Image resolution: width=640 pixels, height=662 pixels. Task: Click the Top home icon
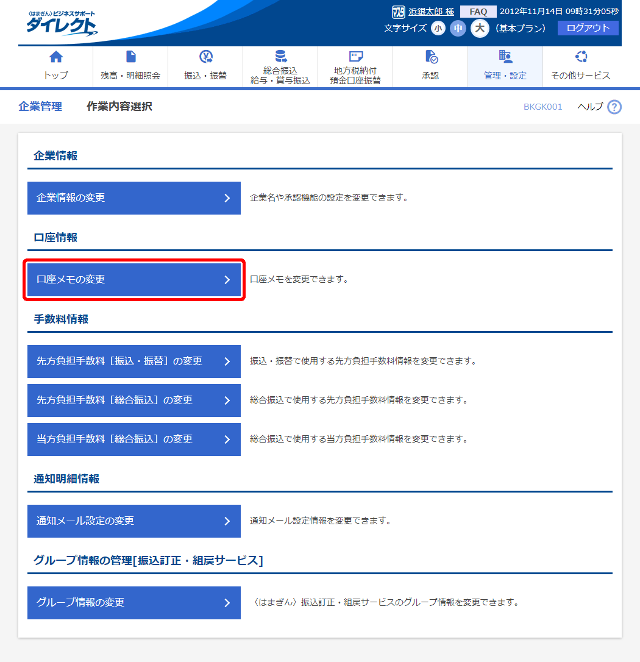pos(55,57)
